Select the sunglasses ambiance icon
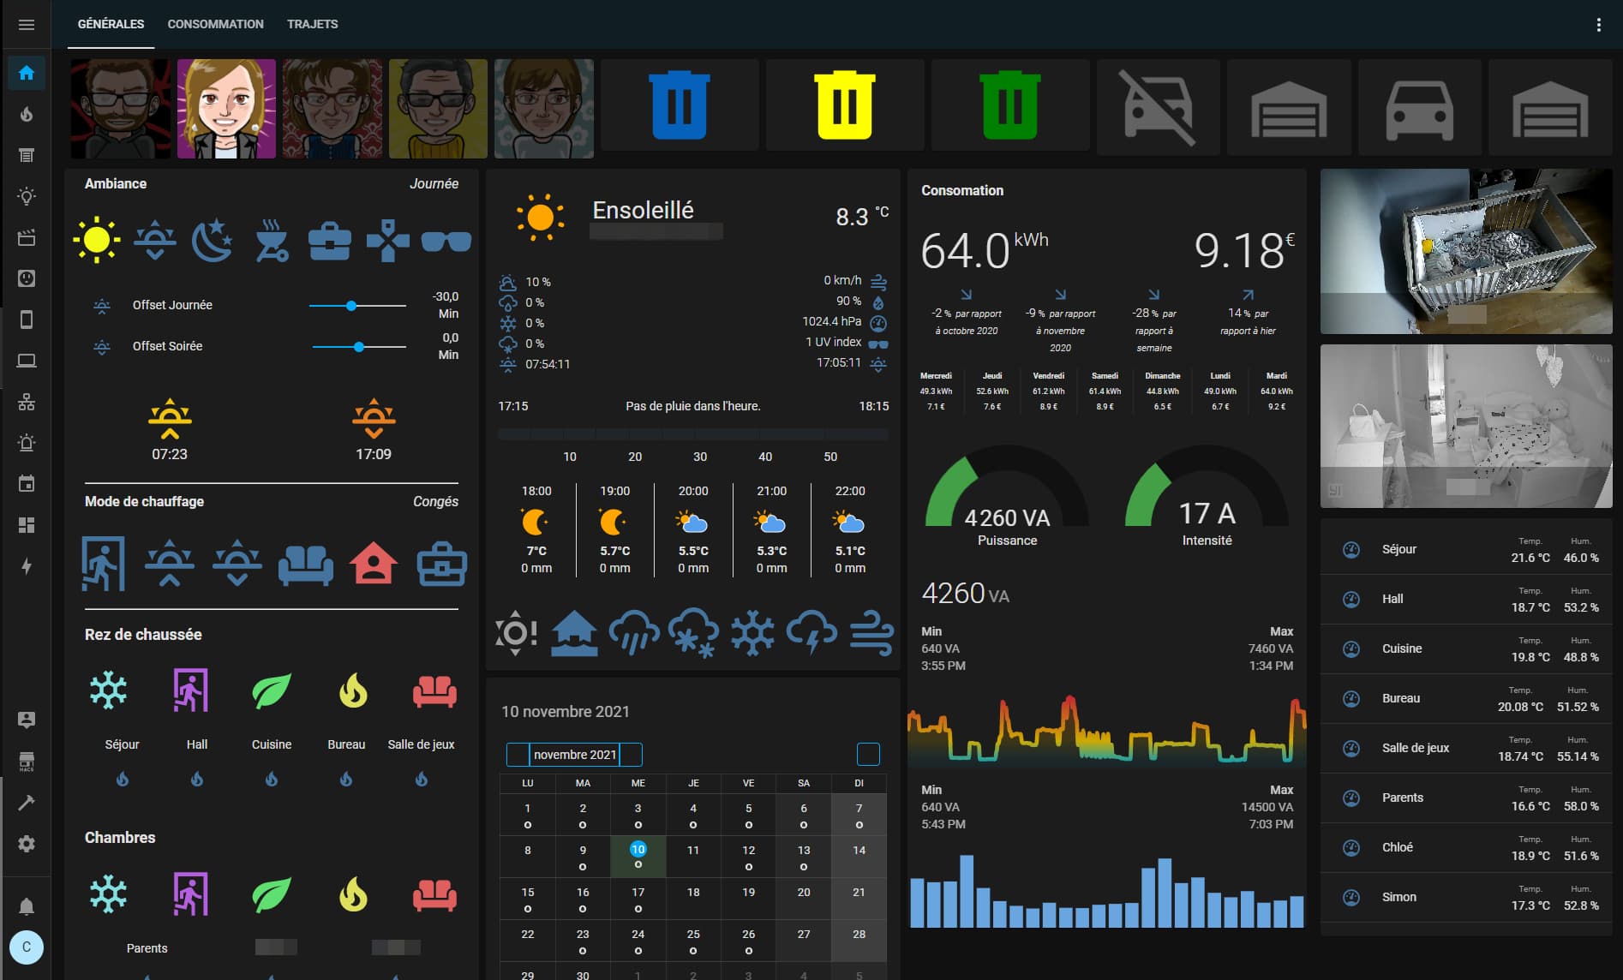Image resolution: width=1623 pixels, height=980 pixels. coord(446,242)
